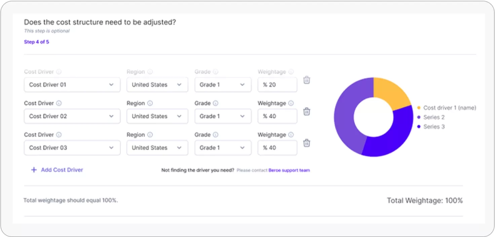Open the Cost Driver 01 dropdown
The image size is (495, 237).
[x=72, y=85]
